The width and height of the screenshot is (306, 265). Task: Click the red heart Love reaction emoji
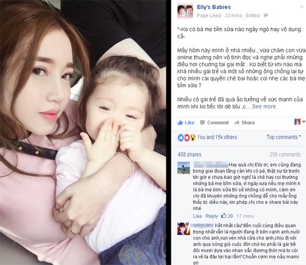[187, 137]
